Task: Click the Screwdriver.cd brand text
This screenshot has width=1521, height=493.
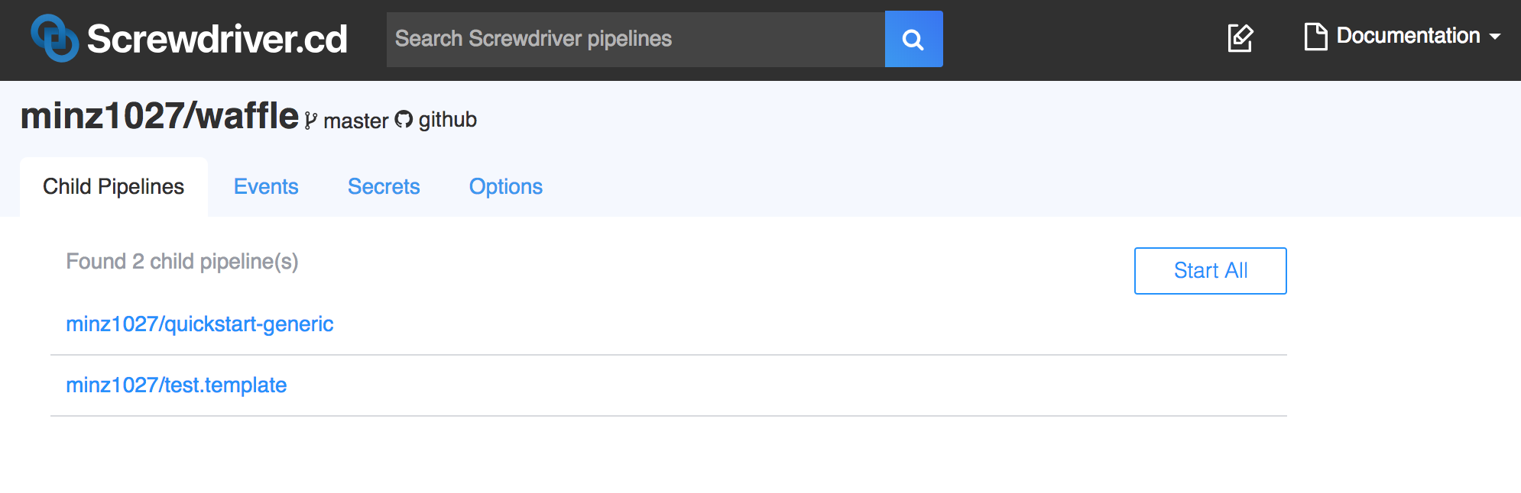Action: click(217, 39)
